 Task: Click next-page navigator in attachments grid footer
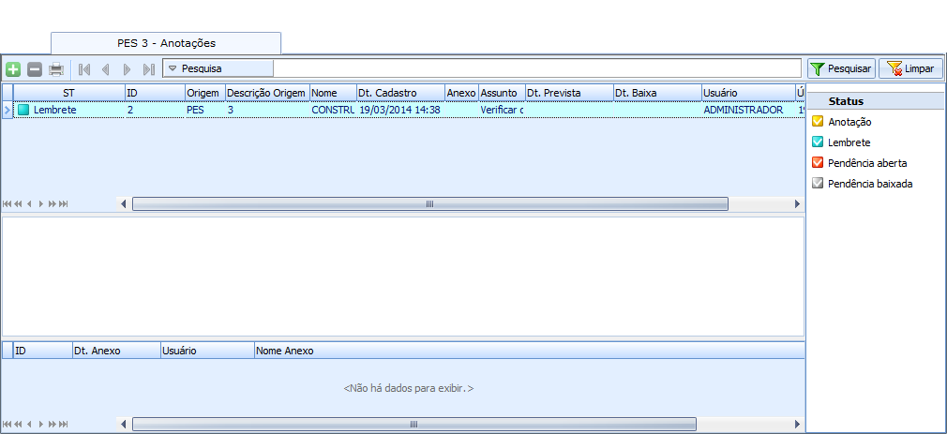pos(53,424)
